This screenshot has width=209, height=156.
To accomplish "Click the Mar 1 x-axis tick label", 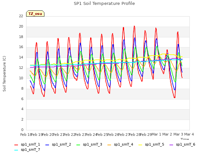I will [156, 134].
